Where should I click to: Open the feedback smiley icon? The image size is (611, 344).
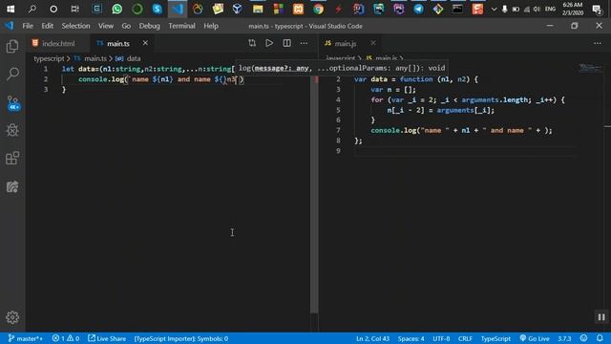pyautogui.click(x=583, y=338)
